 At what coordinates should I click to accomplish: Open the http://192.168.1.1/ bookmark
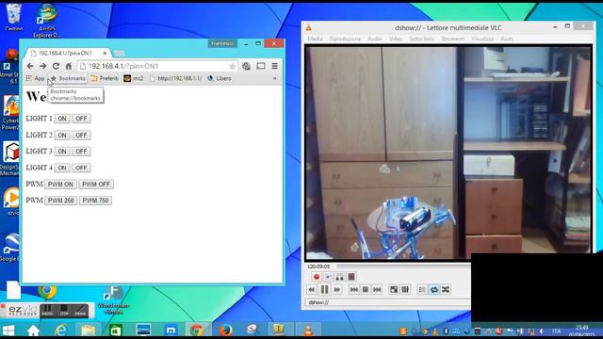(176, 78)
